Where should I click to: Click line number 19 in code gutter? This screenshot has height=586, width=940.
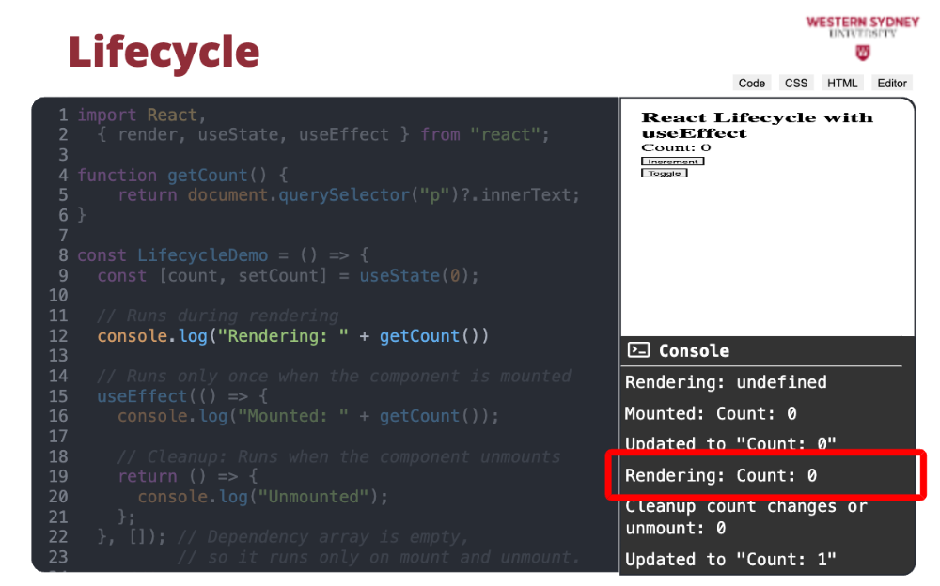[x=58, y=476]
